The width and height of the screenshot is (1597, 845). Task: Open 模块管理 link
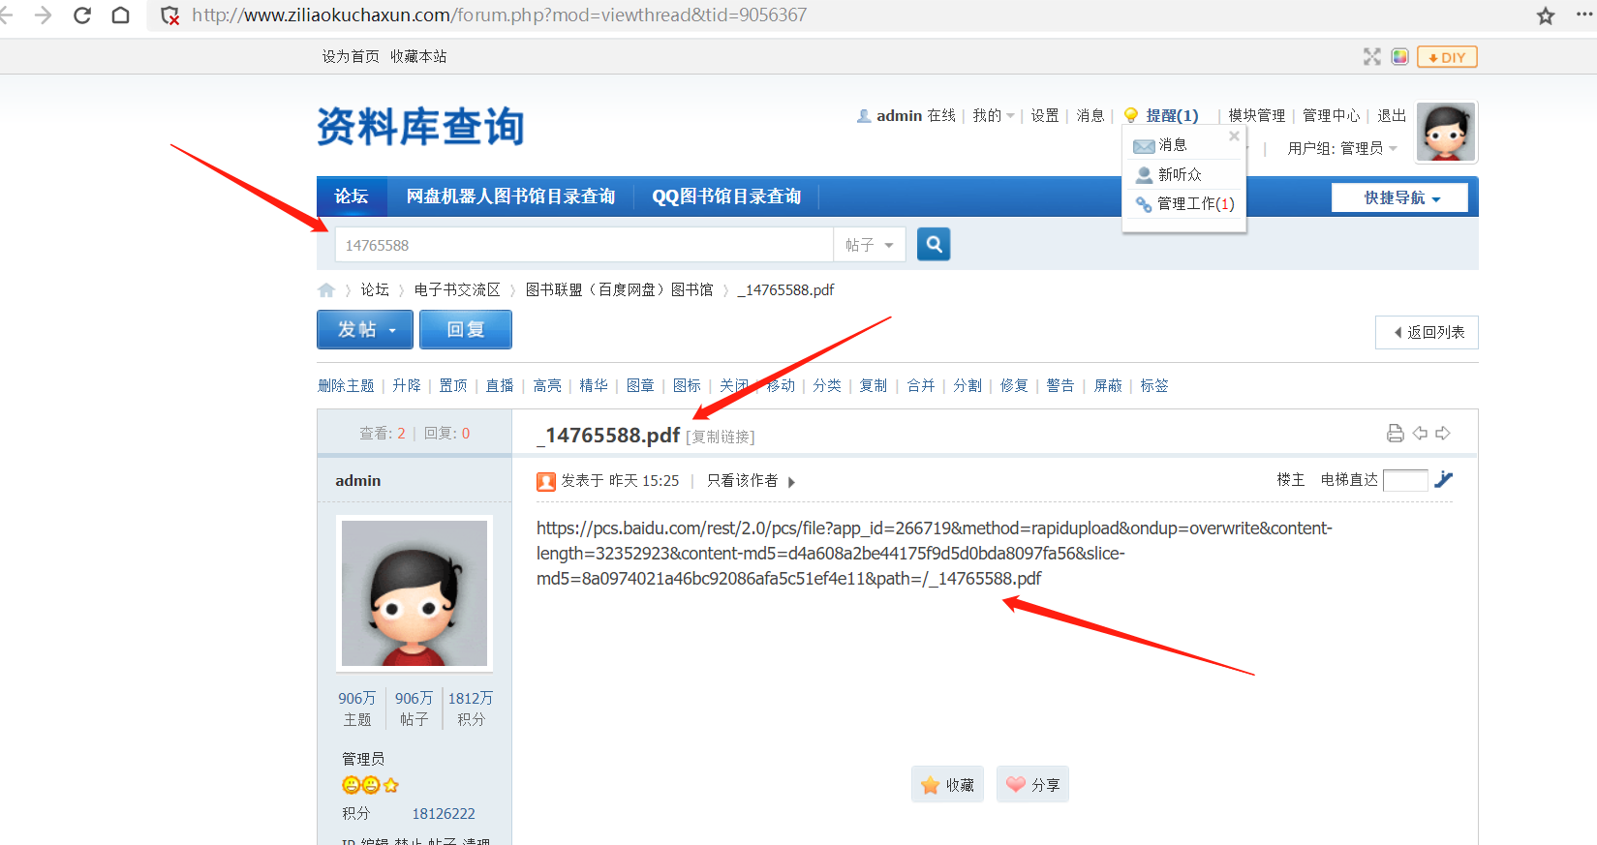point(1257,115)
